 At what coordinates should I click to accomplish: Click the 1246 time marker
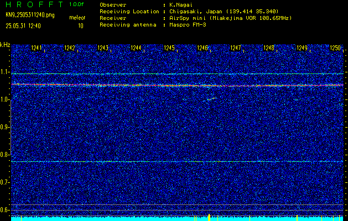click(x=202, y=48)
